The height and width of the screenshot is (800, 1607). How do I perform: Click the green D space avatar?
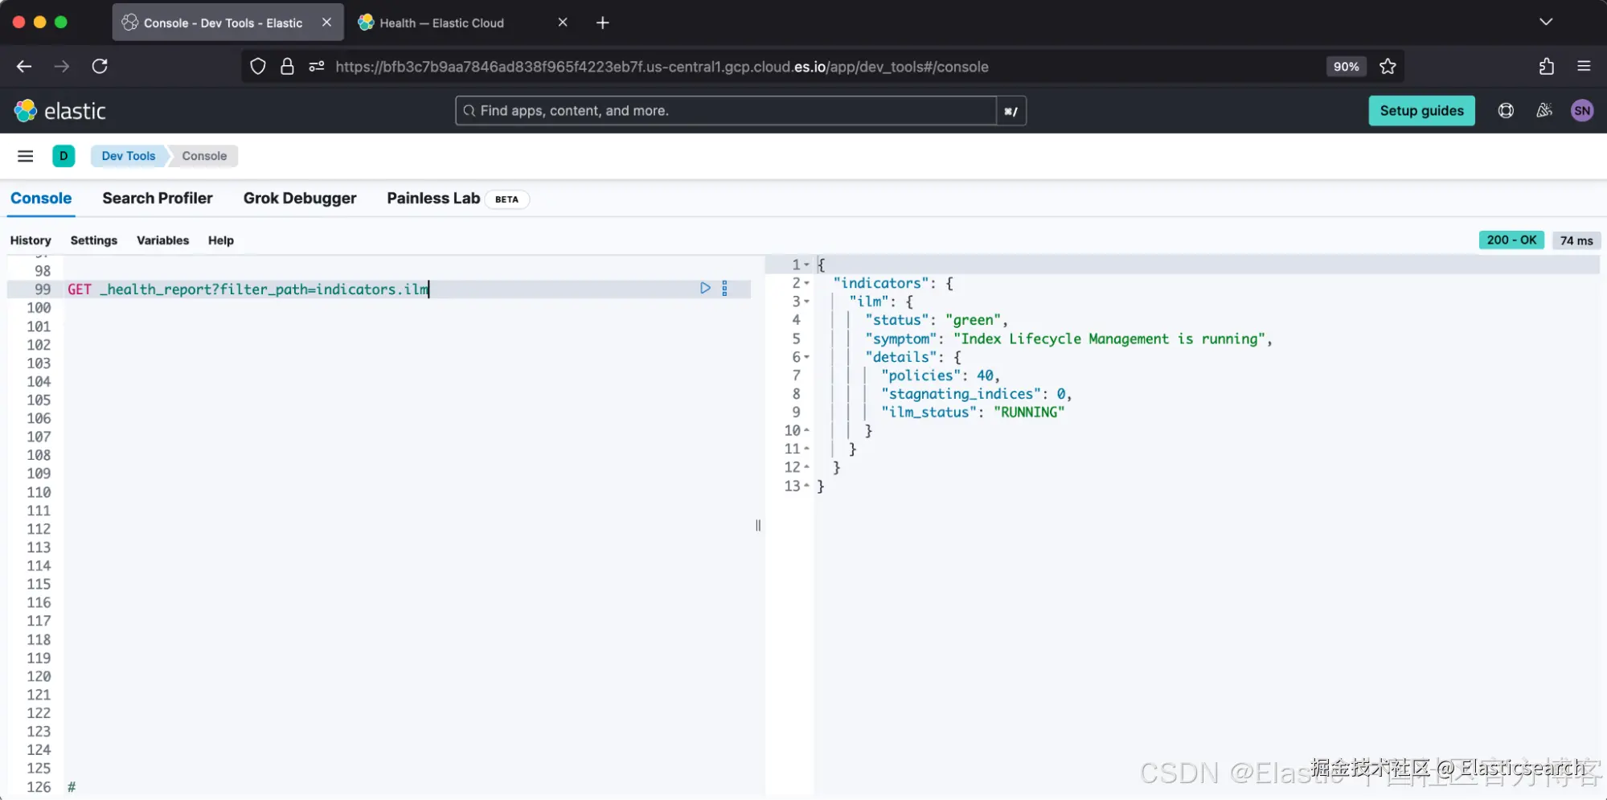click(x=64, y=156)
